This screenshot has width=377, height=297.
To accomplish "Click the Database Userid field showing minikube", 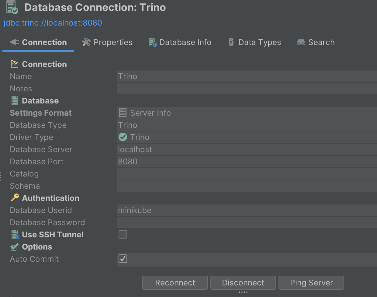I will tap(213, 210).
